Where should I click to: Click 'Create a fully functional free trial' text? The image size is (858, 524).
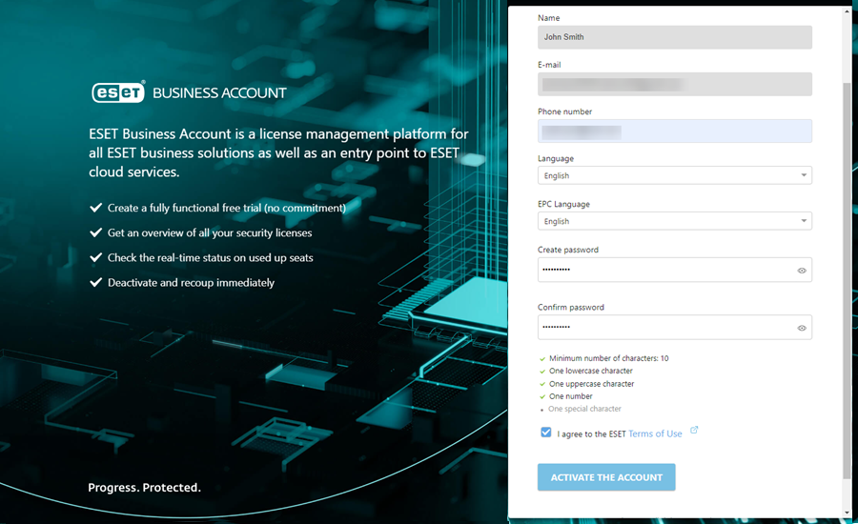pyautogui.click(x=227, y=208)
